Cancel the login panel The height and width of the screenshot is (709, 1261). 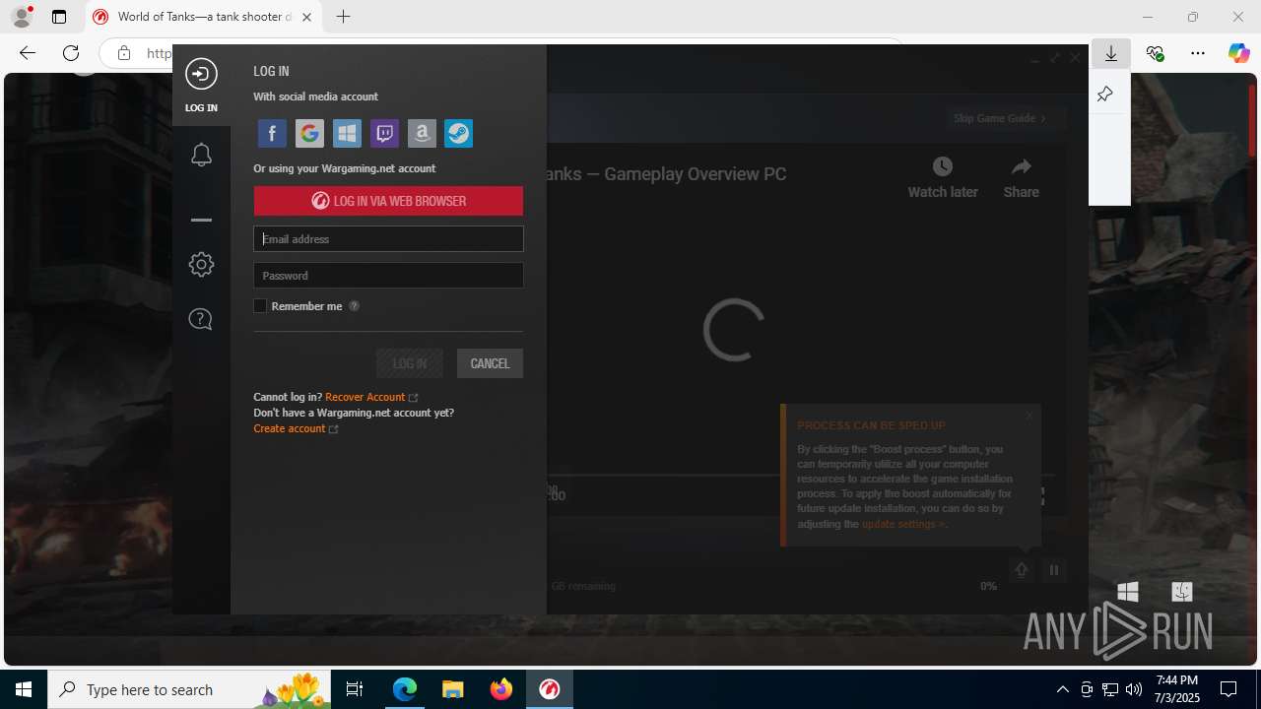490,363
